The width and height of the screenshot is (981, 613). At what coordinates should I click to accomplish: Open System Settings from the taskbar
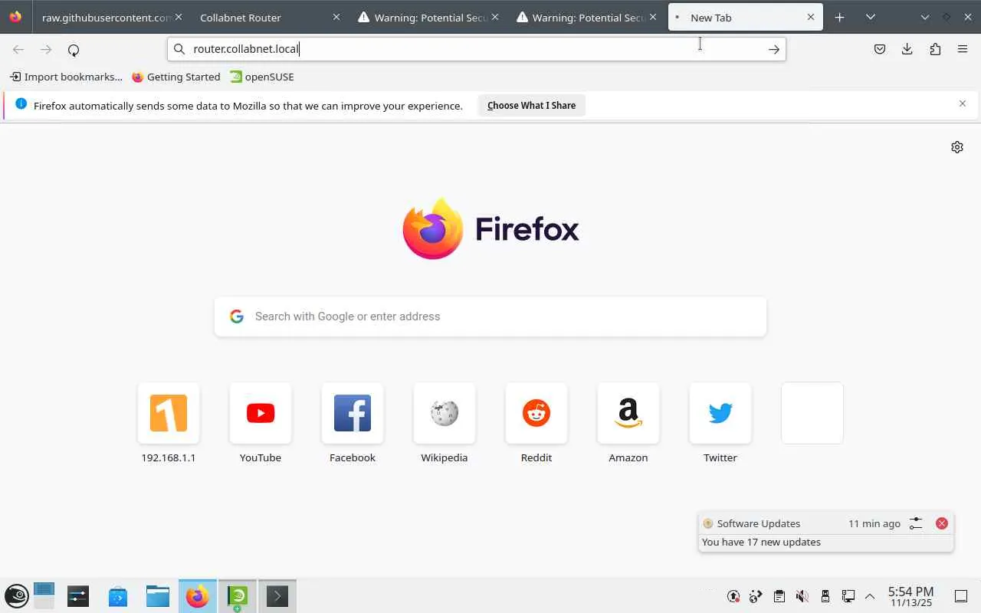point(78,596)
